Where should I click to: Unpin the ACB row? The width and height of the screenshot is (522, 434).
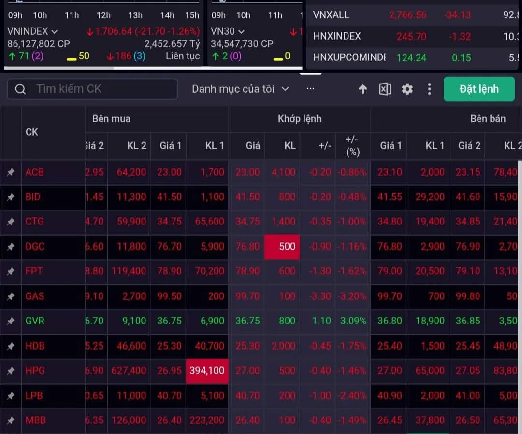[11, 172]
